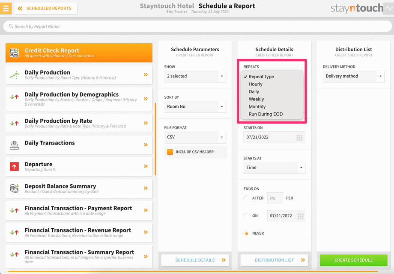Choose 'Repeat type' option in list
This screenshot has width=394, height=274.
272,77
